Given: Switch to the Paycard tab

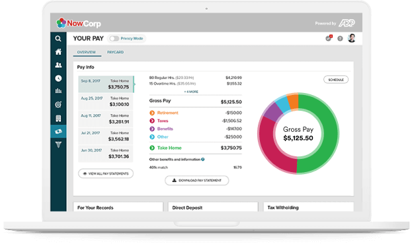Looking at the screenshot, I should pyautogui.click(x=115, y=52).
